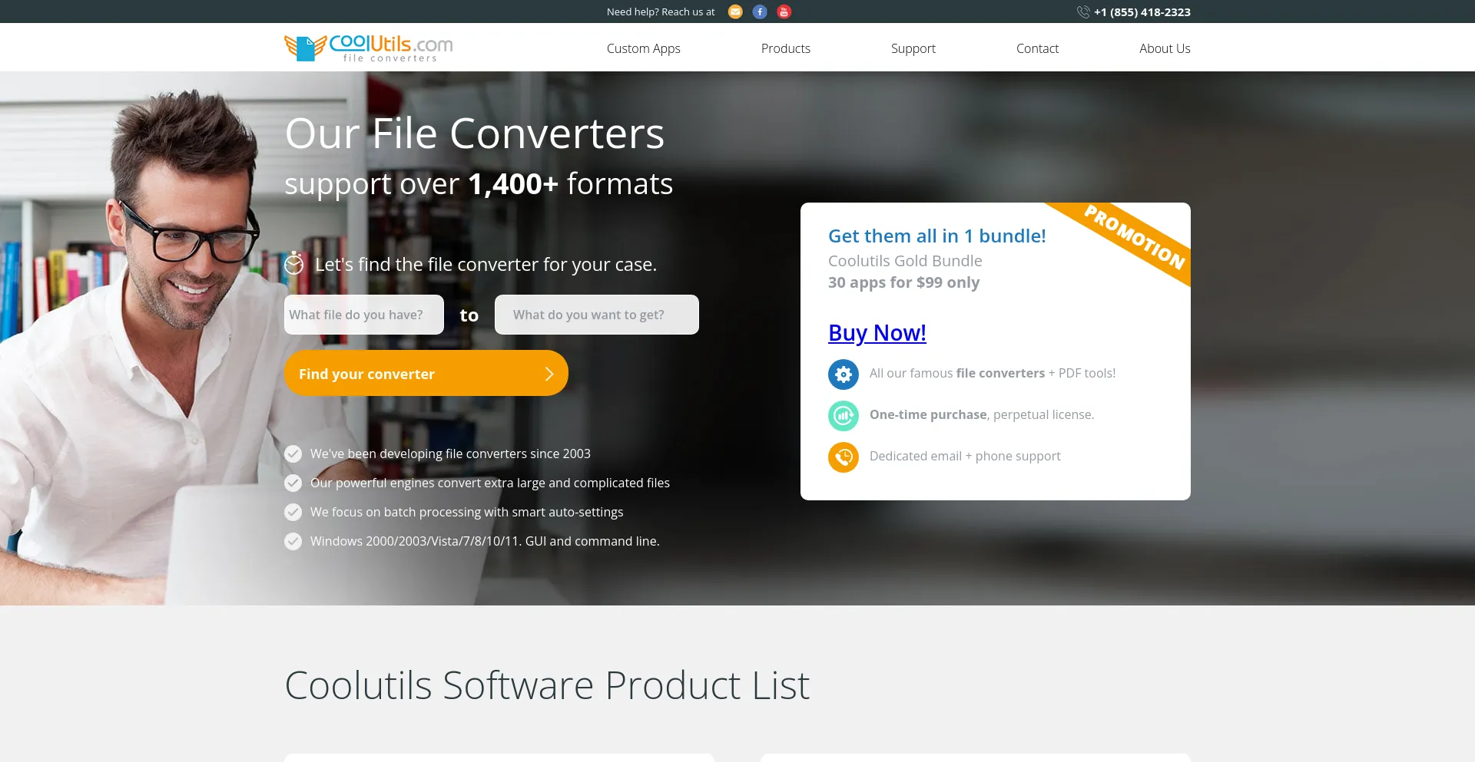
Task: Click the arrow on Find your converter
Action: pos(549,374)
